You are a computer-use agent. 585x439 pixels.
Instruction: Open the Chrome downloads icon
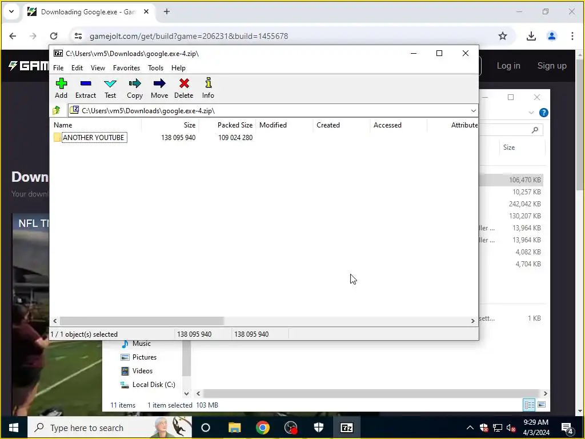531,36
